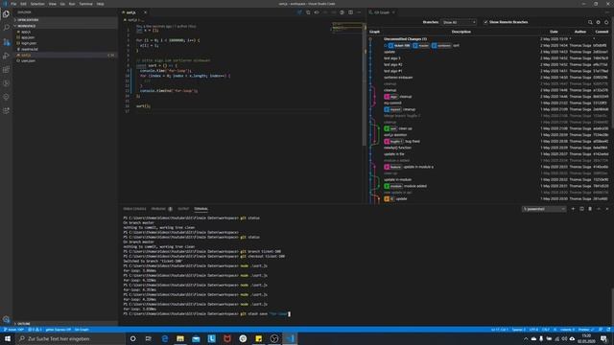Open readme.txt in the file explorer
Screen dimensions: 614x345
click(x=65, y=49)
